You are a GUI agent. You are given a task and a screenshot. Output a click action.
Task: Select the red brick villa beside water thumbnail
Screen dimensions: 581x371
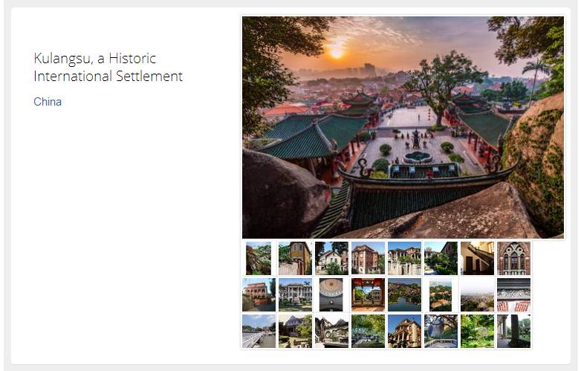coord(259,294)
